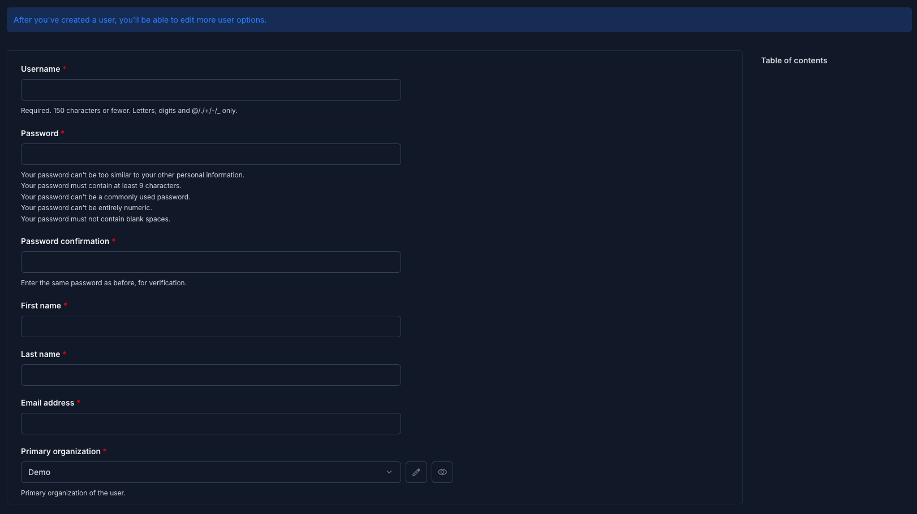
Task: Click the Username label
Action: click(40, 69)
